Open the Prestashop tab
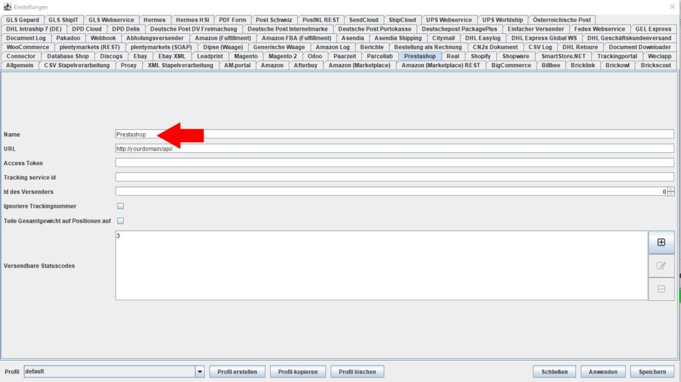The height and width of the screenshot is (382, 681). tap(420, 56)
